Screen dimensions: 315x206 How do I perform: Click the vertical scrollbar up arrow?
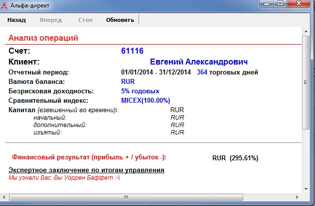point(306,31)
